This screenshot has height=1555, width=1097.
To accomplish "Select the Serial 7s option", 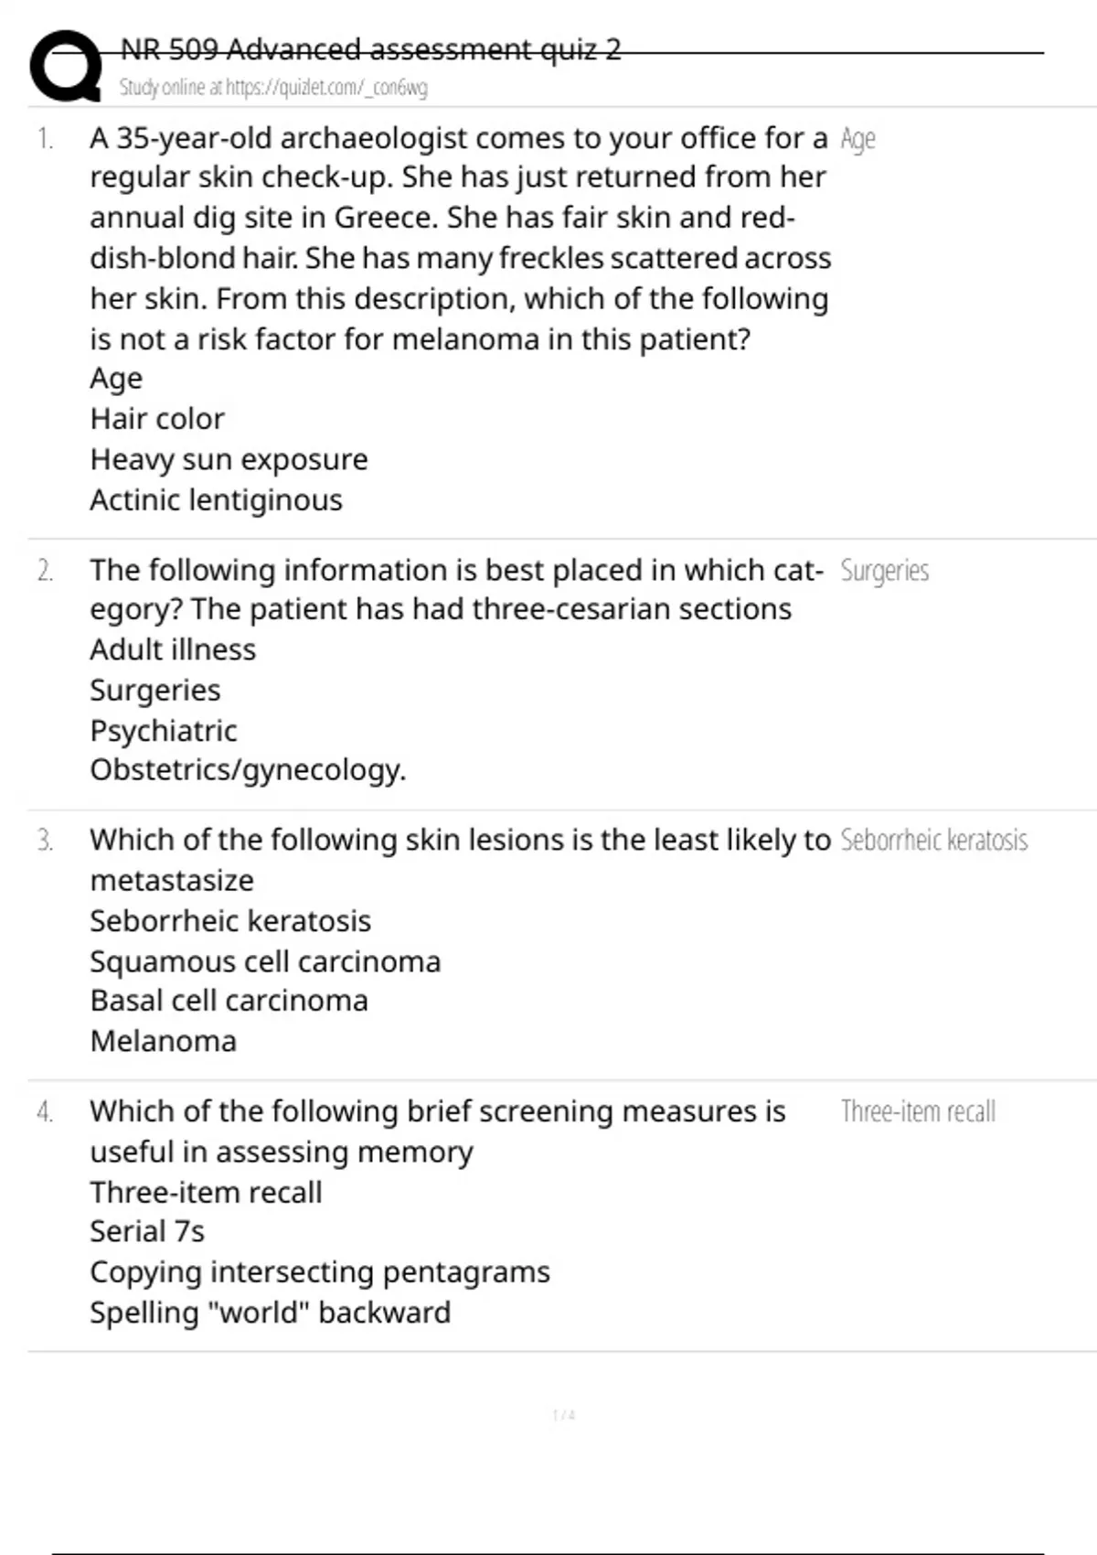I will click(147, 1231).
